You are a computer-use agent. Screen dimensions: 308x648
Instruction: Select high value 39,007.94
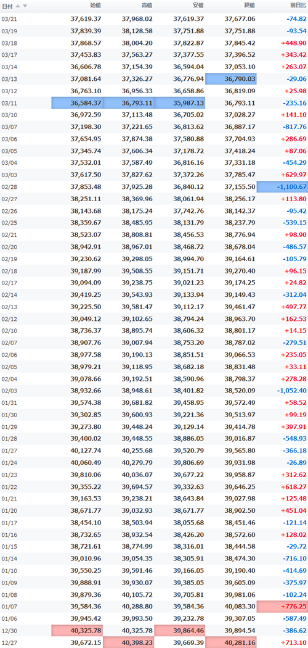(x=137, y=343)
